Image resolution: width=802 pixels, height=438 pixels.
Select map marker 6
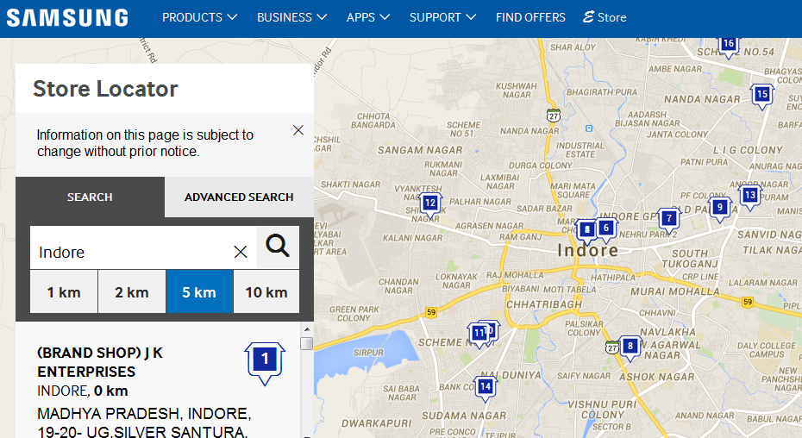[606, 229]
